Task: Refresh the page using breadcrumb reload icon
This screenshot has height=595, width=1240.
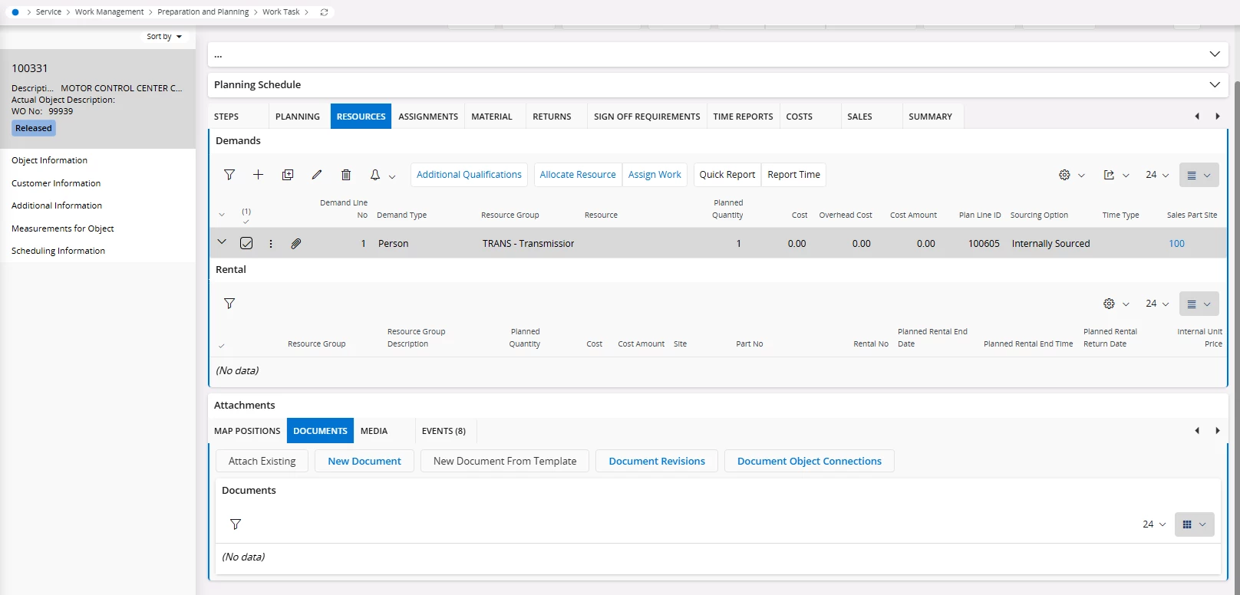Action: 325,12
